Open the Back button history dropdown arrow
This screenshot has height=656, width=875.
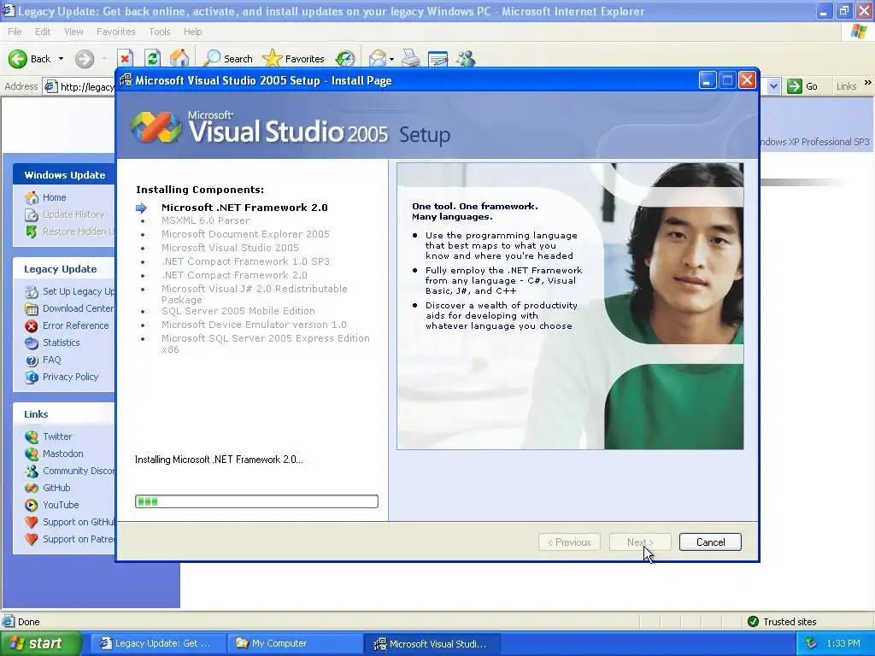pyautogui.click(x=61, y=59)
